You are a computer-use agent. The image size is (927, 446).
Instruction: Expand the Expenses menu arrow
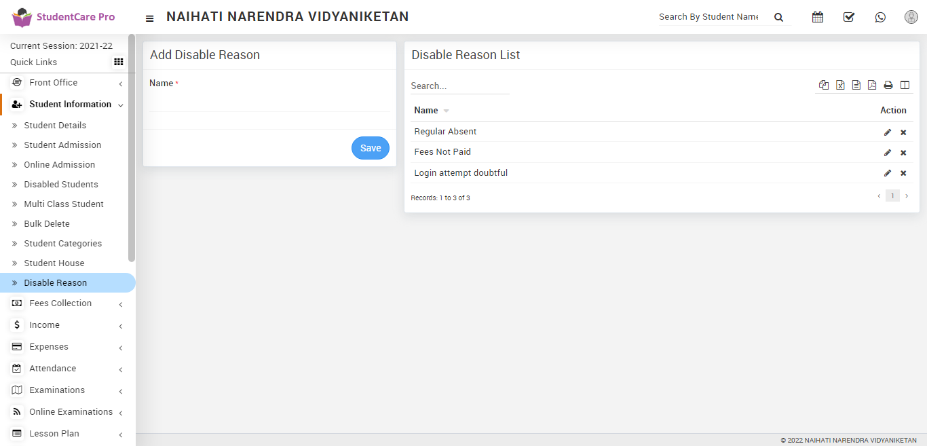click(x=120, y=348)
